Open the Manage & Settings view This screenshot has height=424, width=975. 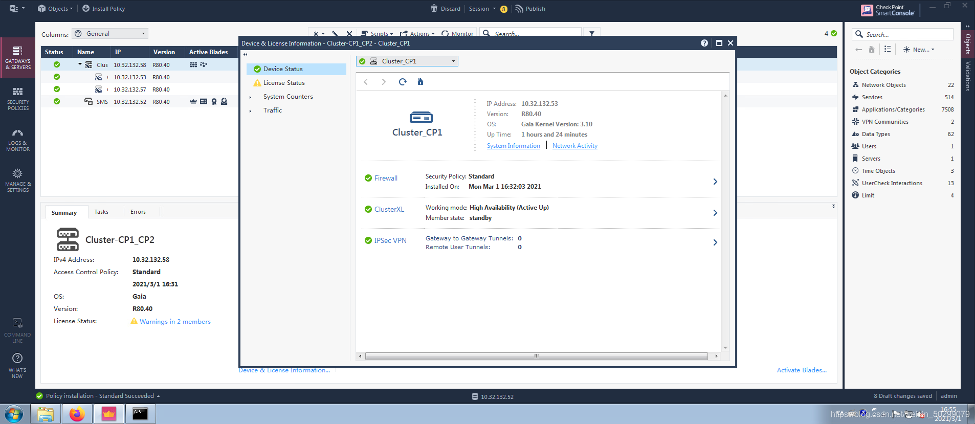[18, 181]
